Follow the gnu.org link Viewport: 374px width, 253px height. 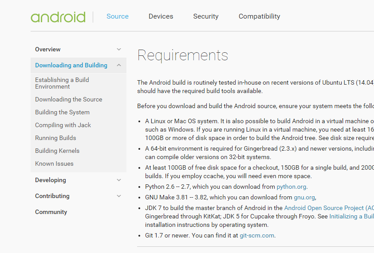pyautogui.click(x=304, y=198)
